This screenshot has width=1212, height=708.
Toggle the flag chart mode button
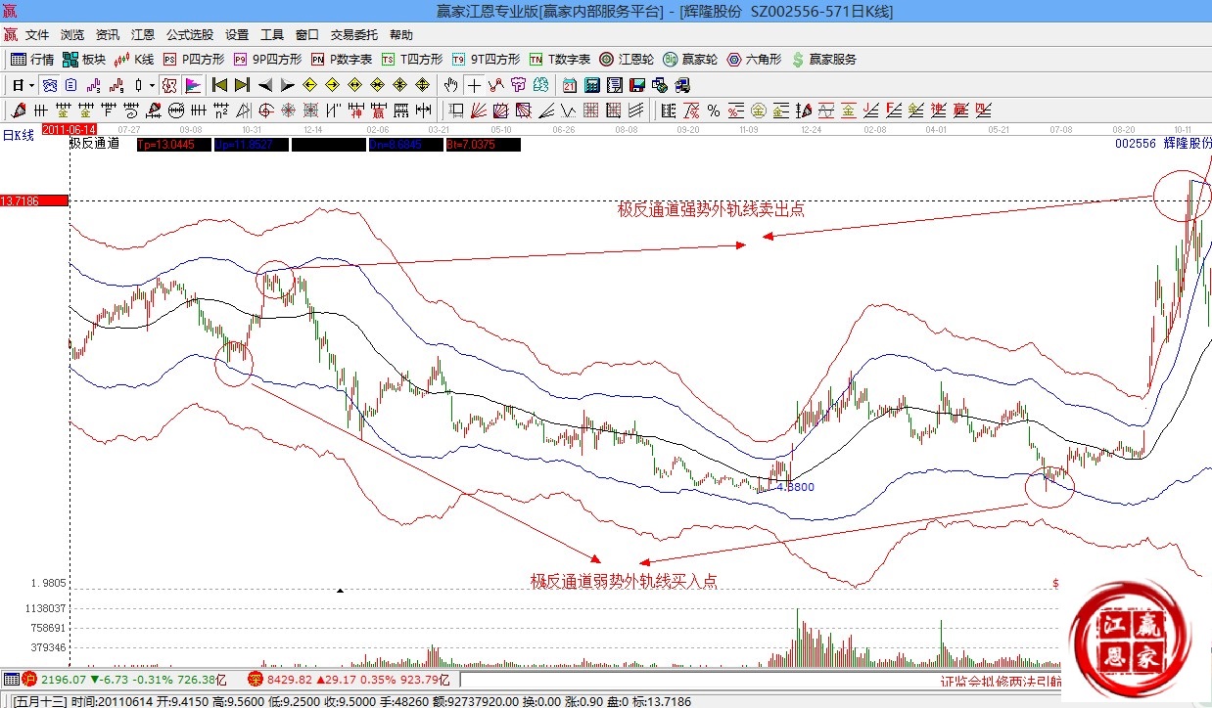coord(192,85)
